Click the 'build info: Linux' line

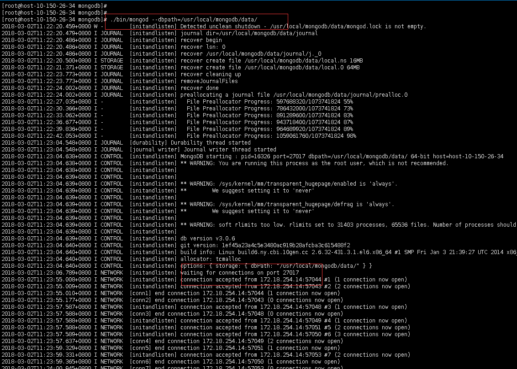pos(259,252)
